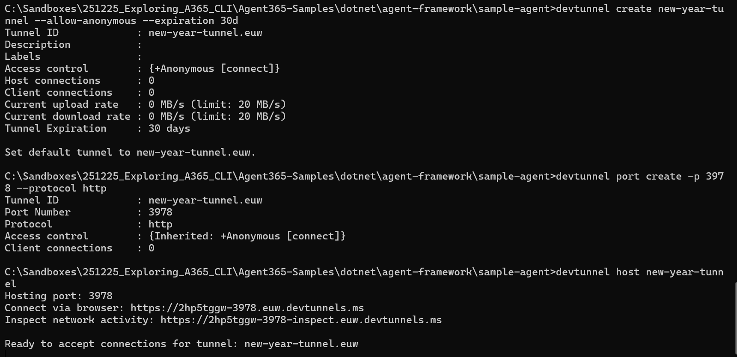
Task: Click the 'Hosting port: 3978' line
Action: [x=59, y=296]
